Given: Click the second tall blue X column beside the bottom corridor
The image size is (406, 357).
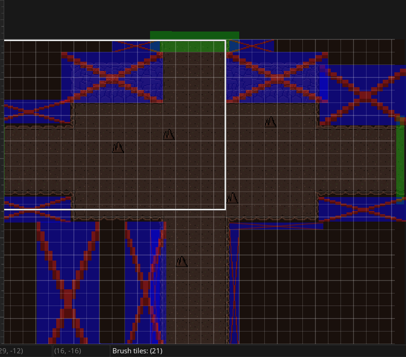Looking at the screenshot, I should tap(144, 283).
